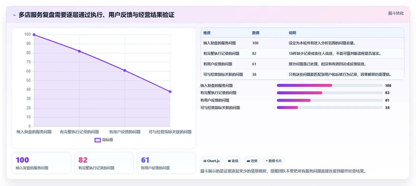Click the Chart.js tag chip

(x=212, y=161)
